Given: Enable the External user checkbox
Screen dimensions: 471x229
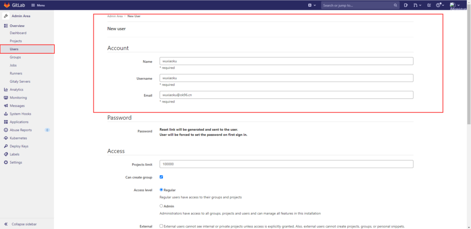Looking at the screenshot, I should pyautogui.click(x=161, y=226).
